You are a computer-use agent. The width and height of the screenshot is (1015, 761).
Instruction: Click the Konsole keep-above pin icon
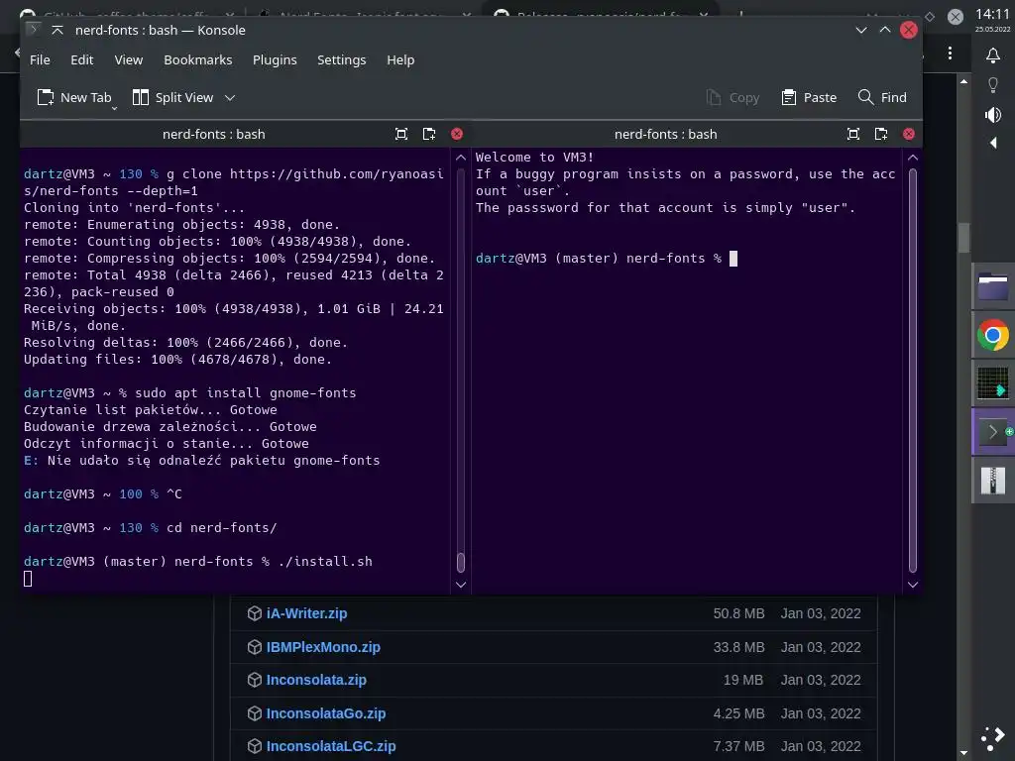click(57, 30)
